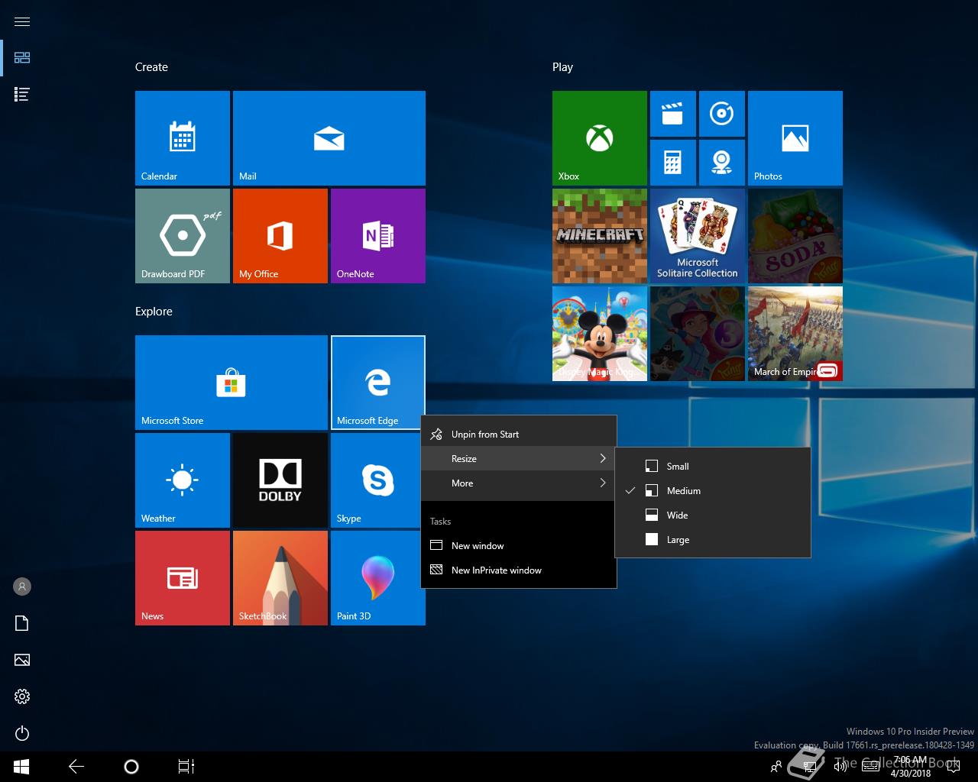Launch the Xbox tile
The height and width of the screenshot is (782, 978).
(x=600, y=138)
